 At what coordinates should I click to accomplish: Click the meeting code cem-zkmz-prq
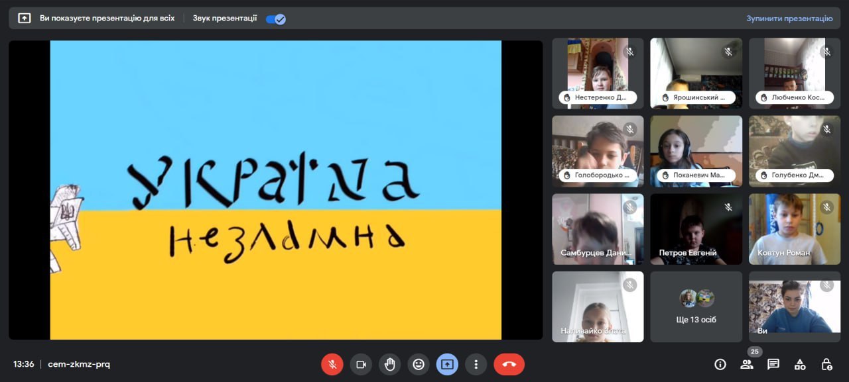(x=79, y=364)
